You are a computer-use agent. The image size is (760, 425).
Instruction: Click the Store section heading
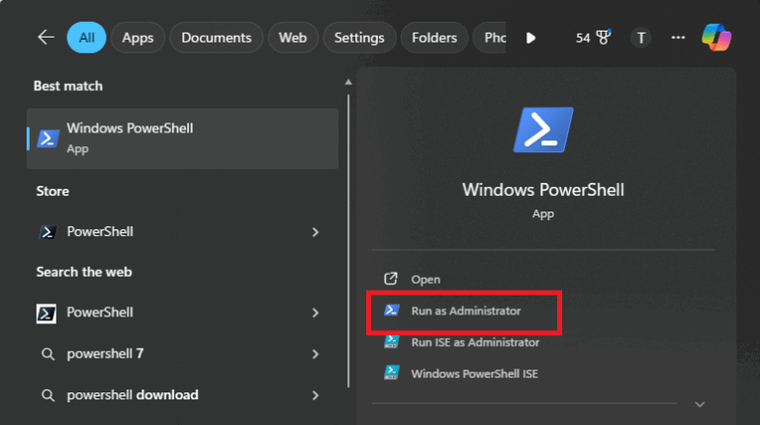[52, 191]
